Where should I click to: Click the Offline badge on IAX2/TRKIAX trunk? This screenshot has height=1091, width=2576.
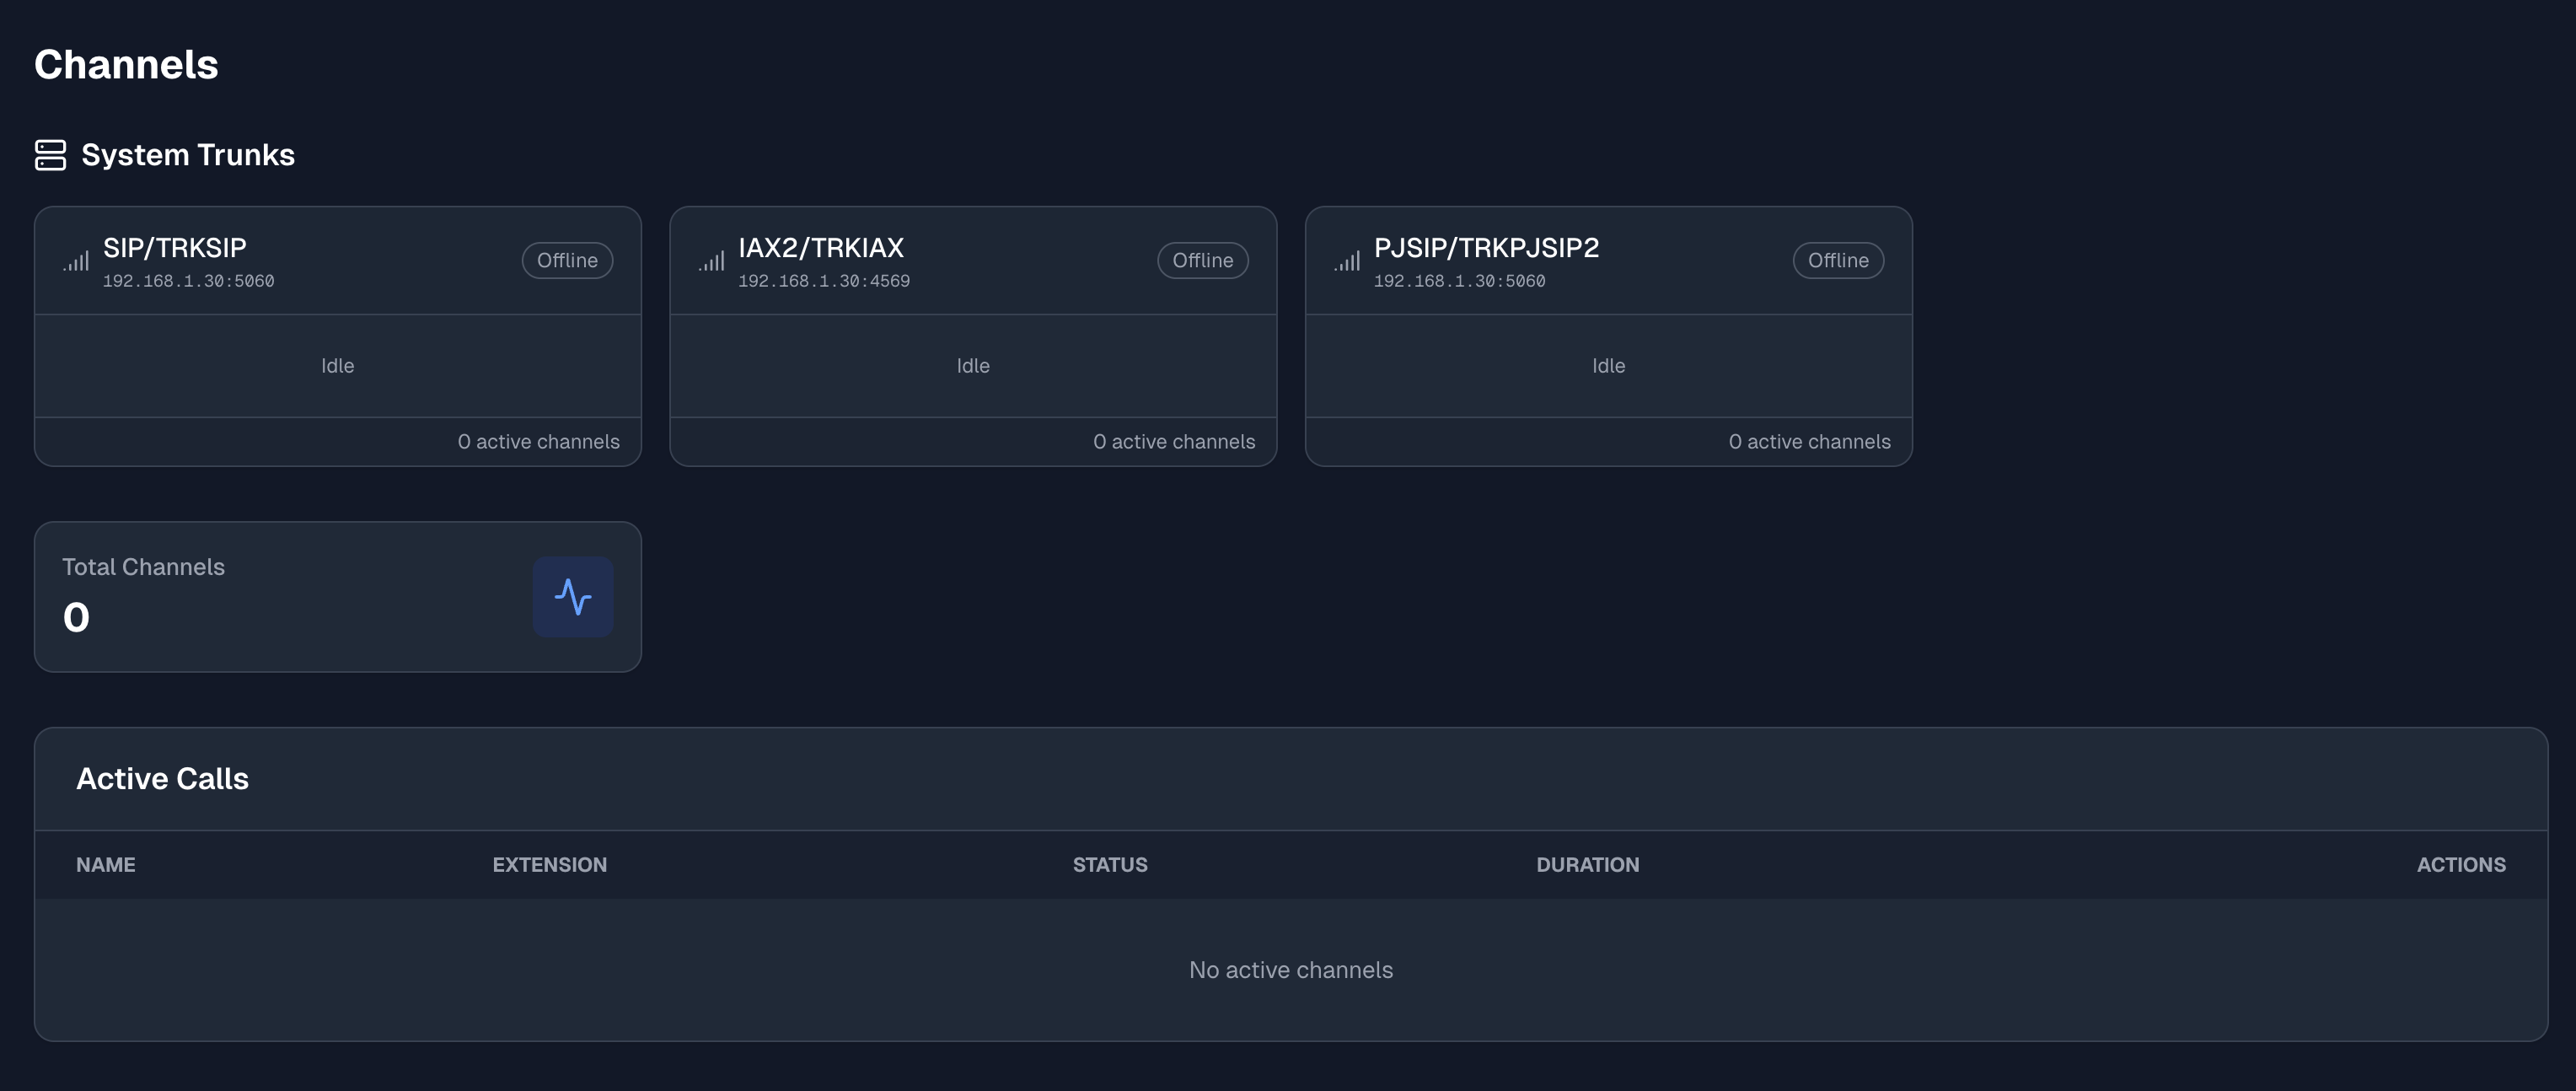[1203, 260]
